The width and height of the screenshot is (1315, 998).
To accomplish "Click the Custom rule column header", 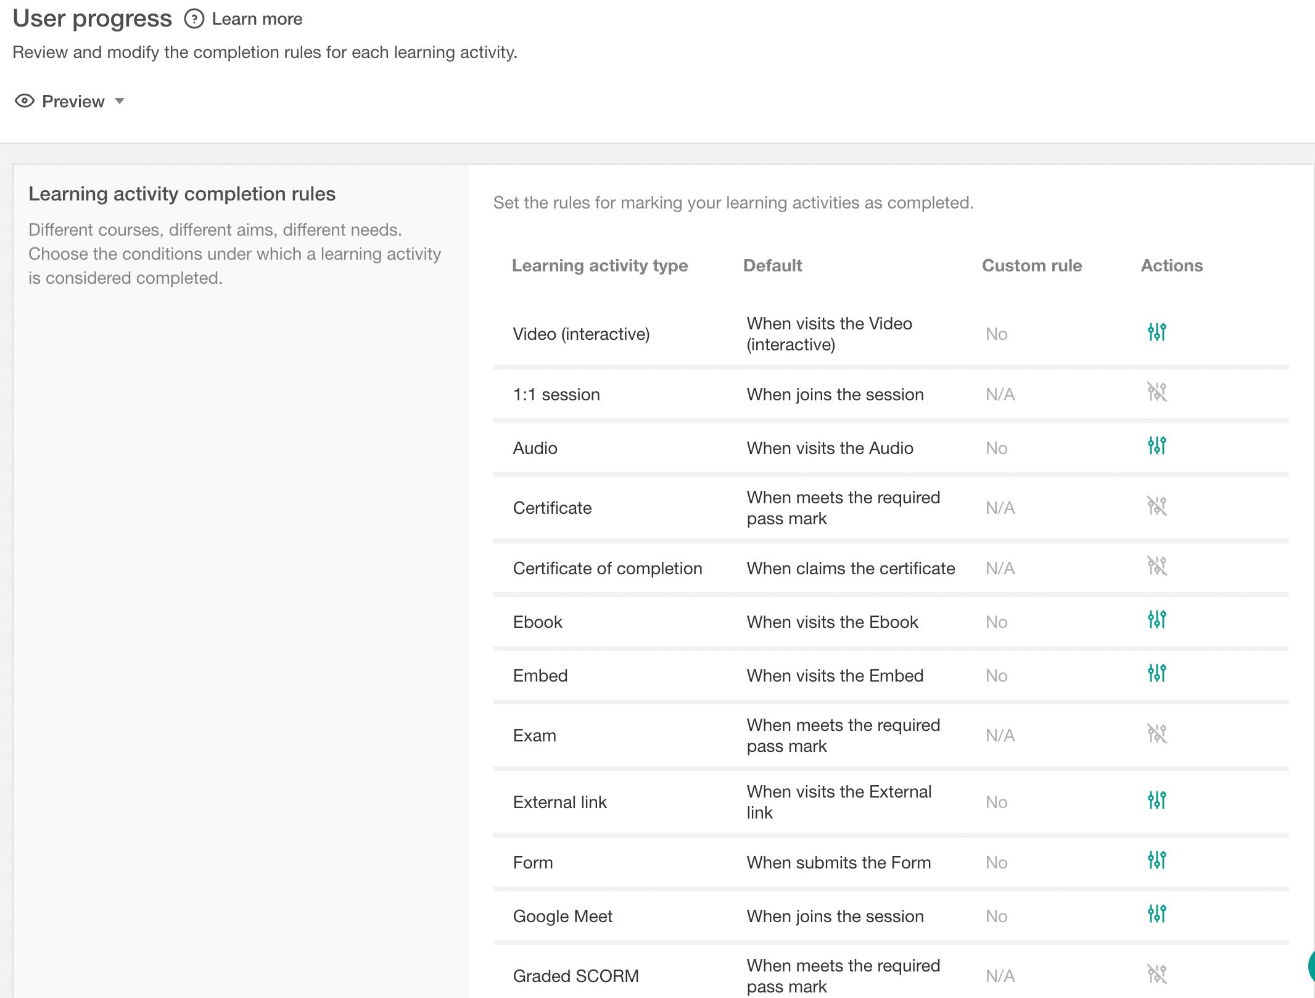I will point(1031,265).
